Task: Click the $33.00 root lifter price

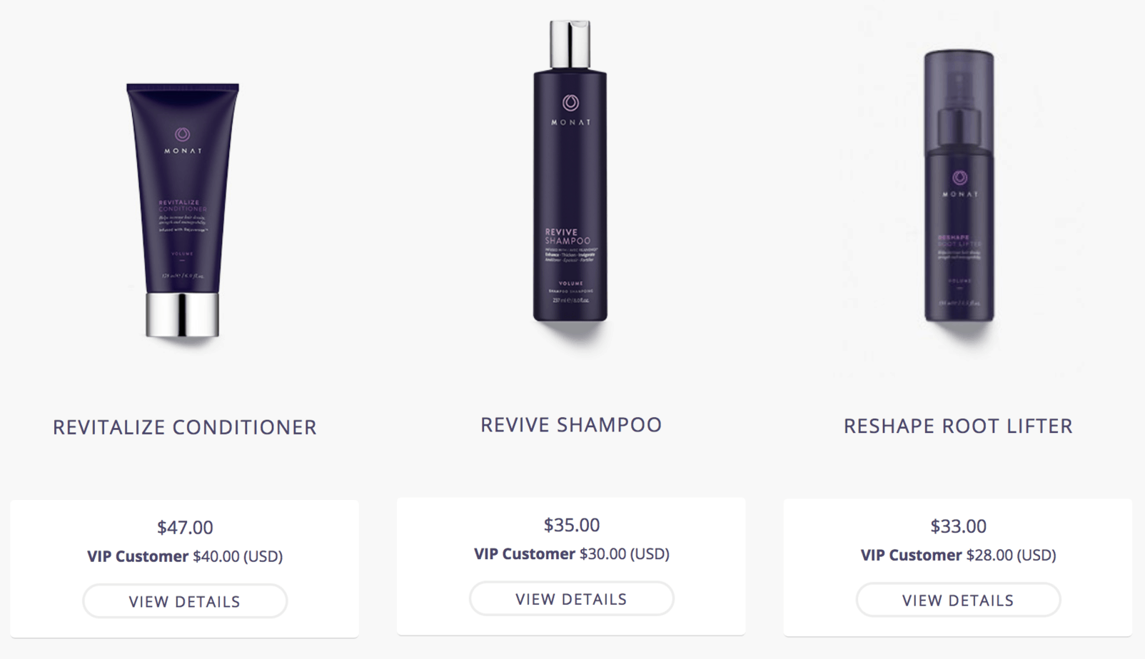Action: pyautogui.click(x=958, y=526)
